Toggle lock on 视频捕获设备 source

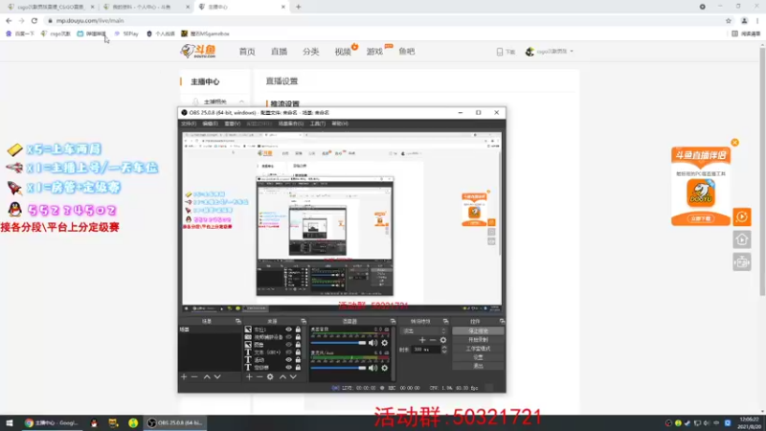click(298, 337)
